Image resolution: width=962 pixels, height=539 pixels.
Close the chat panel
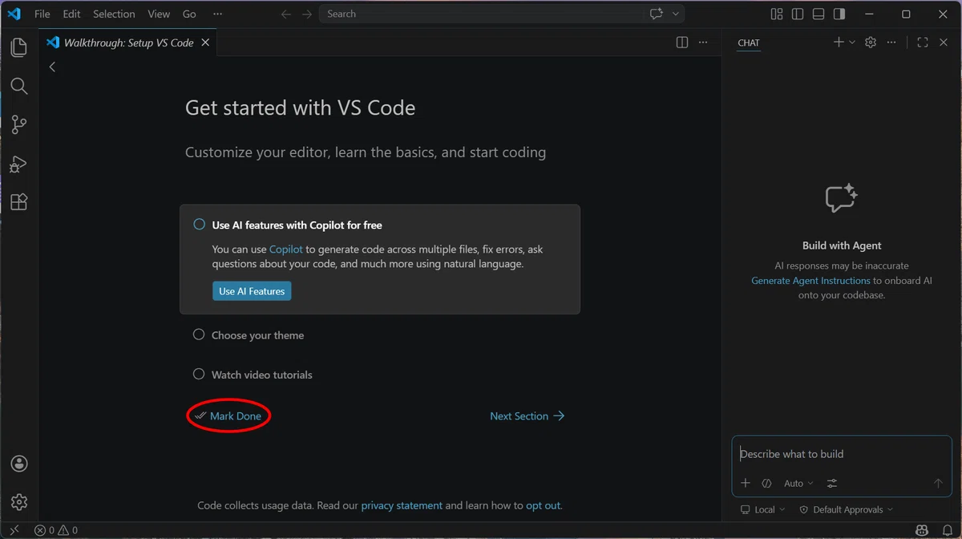click(944, 43)
